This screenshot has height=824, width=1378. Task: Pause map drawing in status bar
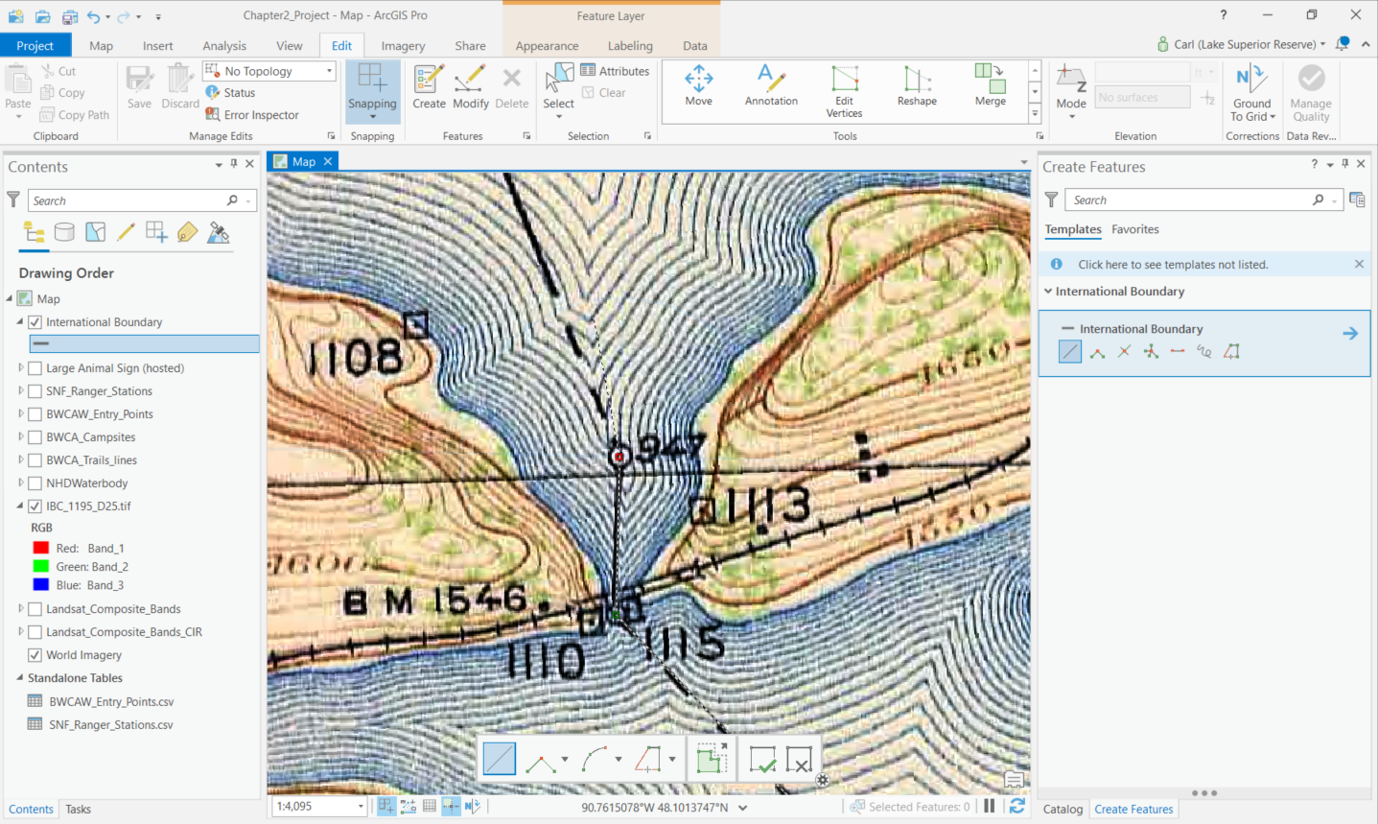coord(989,807)
